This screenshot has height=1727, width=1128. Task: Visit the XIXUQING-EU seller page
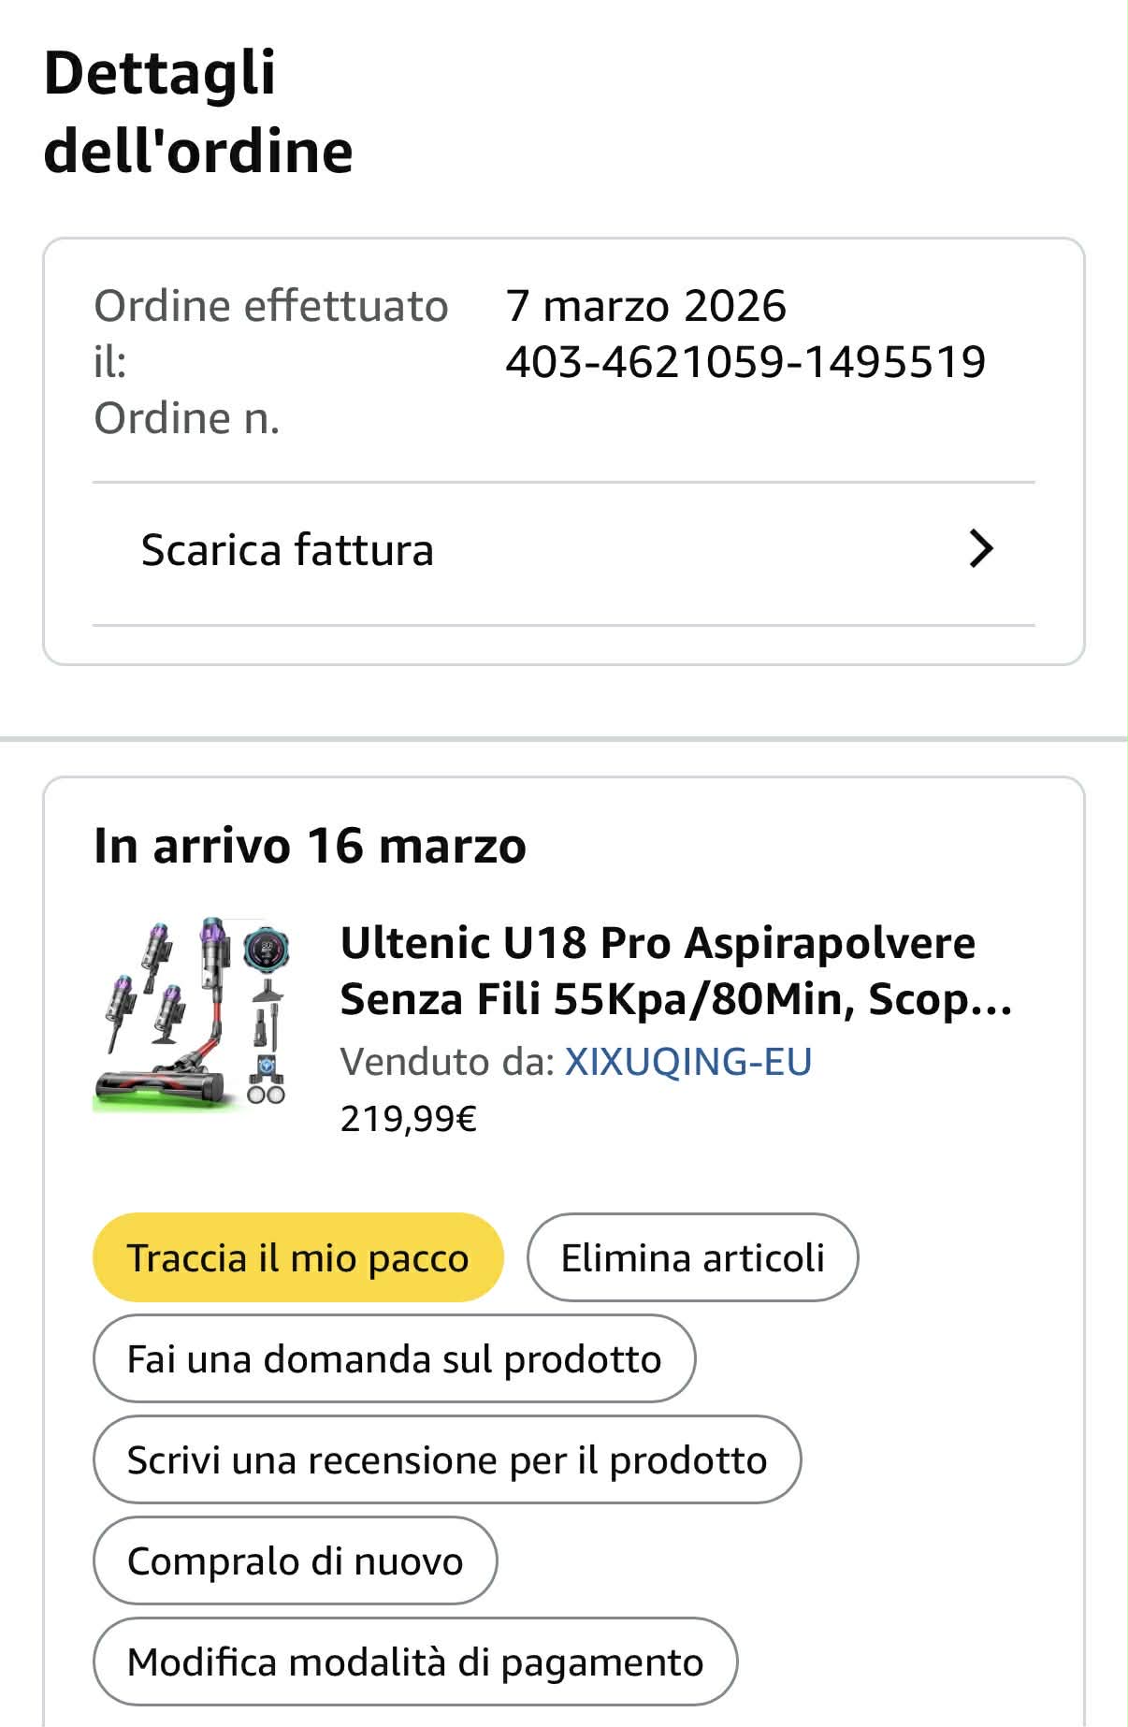[688, 1062]
